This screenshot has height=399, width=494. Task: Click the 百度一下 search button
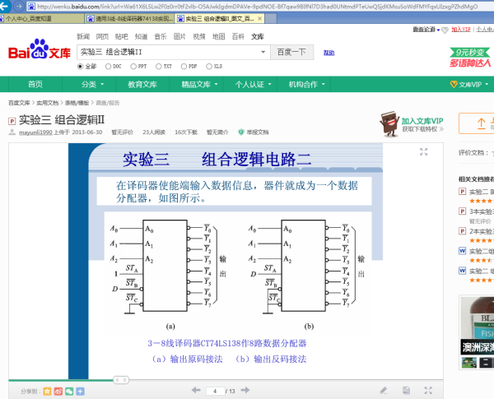pyautogui.click(x=291, y=53)
